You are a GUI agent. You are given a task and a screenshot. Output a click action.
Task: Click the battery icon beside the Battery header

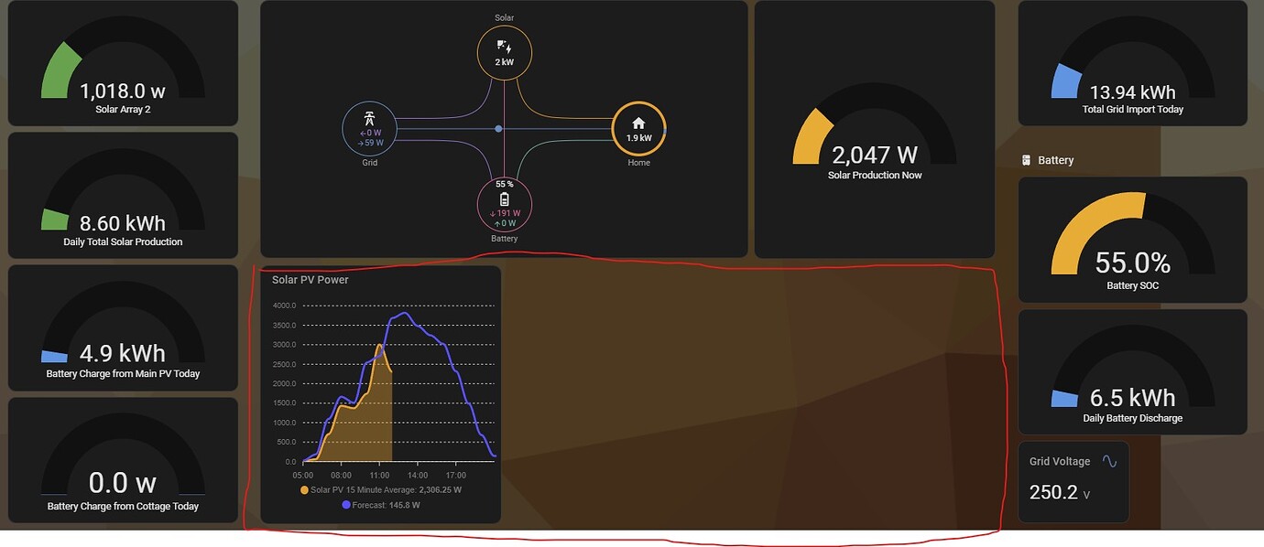(x=1027, y=159)
